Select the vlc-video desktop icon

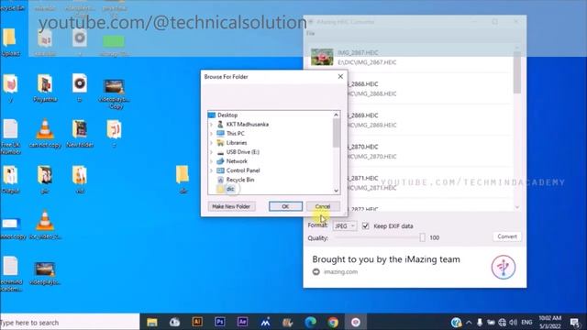point(45,225)
